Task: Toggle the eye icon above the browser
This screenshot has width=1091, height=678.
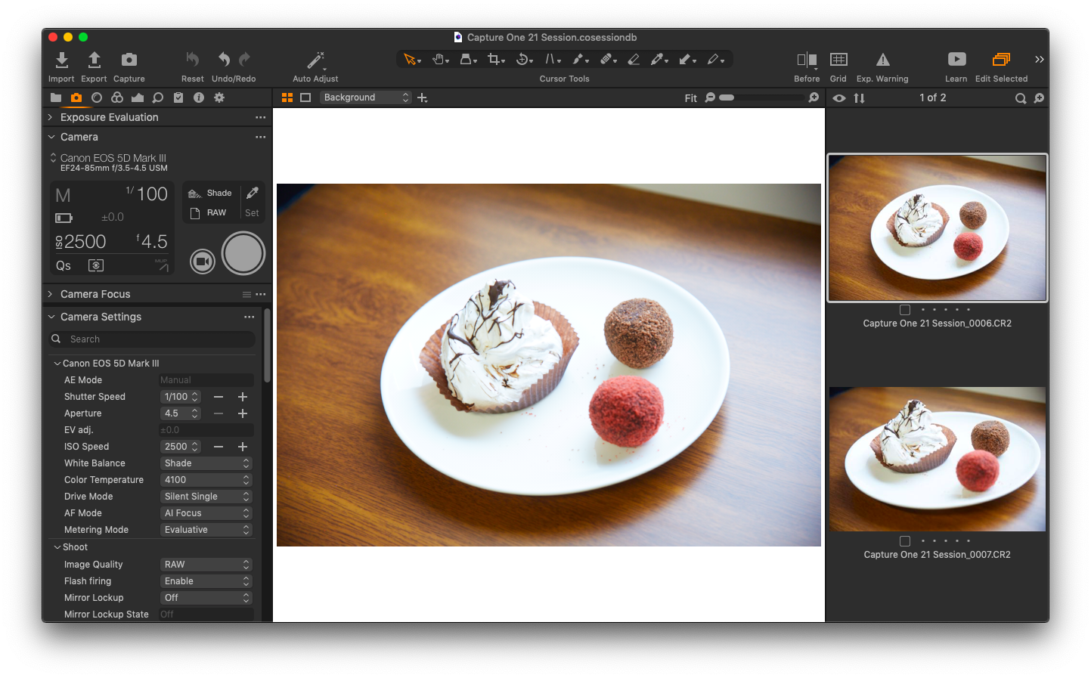Action: point(838,98)
